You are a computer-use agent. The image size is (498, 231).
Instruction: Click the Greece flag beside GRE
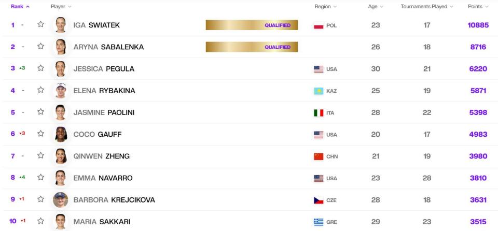click(x=319, y=222)
